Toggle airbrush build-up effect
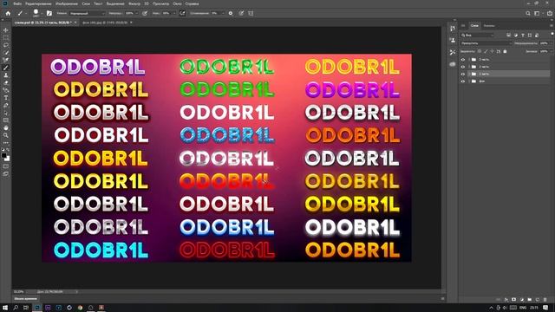Image resolution: width=555 pixels, height=312 pixels. coord(182,13)
